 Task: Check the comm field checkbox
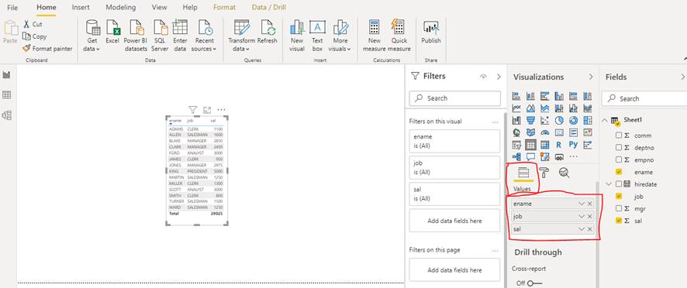click(x=619, y=135)
